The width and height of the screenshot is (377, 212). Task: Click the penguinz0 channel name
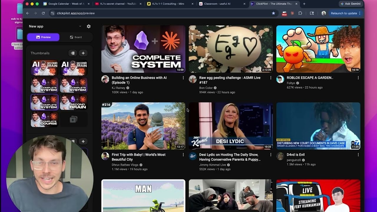pos(294,160)
